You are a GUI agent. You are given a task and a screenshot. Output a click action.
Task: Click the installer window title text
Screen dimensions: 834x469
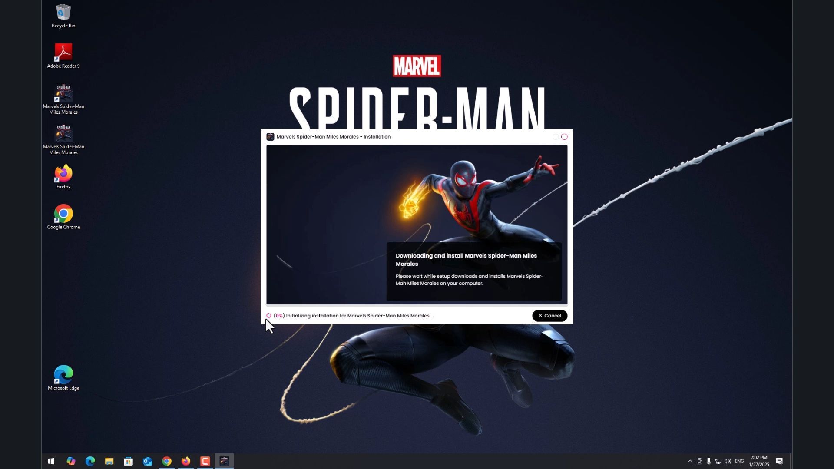tap(333, 137)
